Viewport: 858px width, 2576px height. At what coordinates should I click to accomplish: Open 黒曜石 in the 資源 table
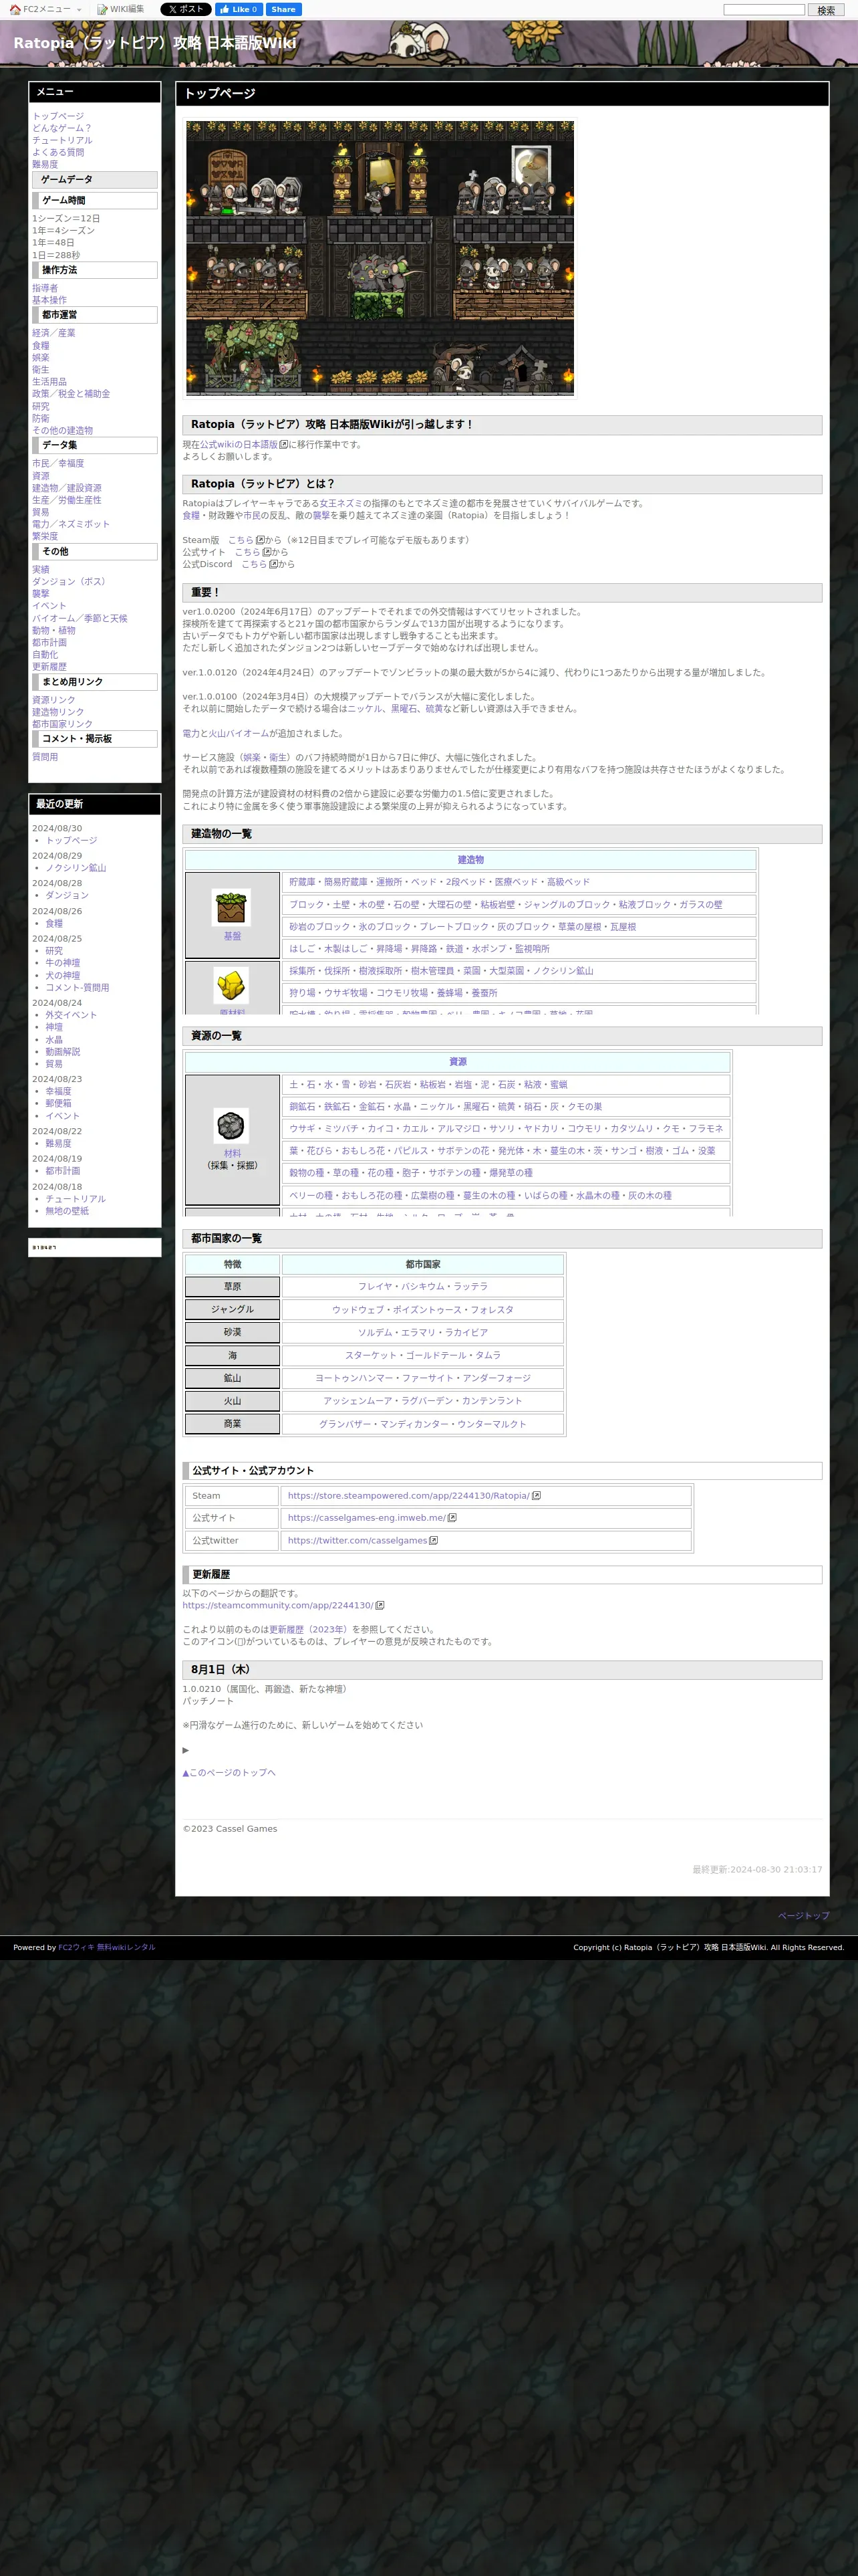476,1107
